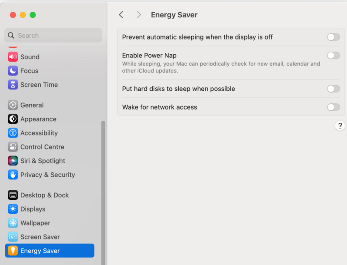Open Control Centre label in sidebar
This screenshot has height=265, width=347.
(42, 147)
